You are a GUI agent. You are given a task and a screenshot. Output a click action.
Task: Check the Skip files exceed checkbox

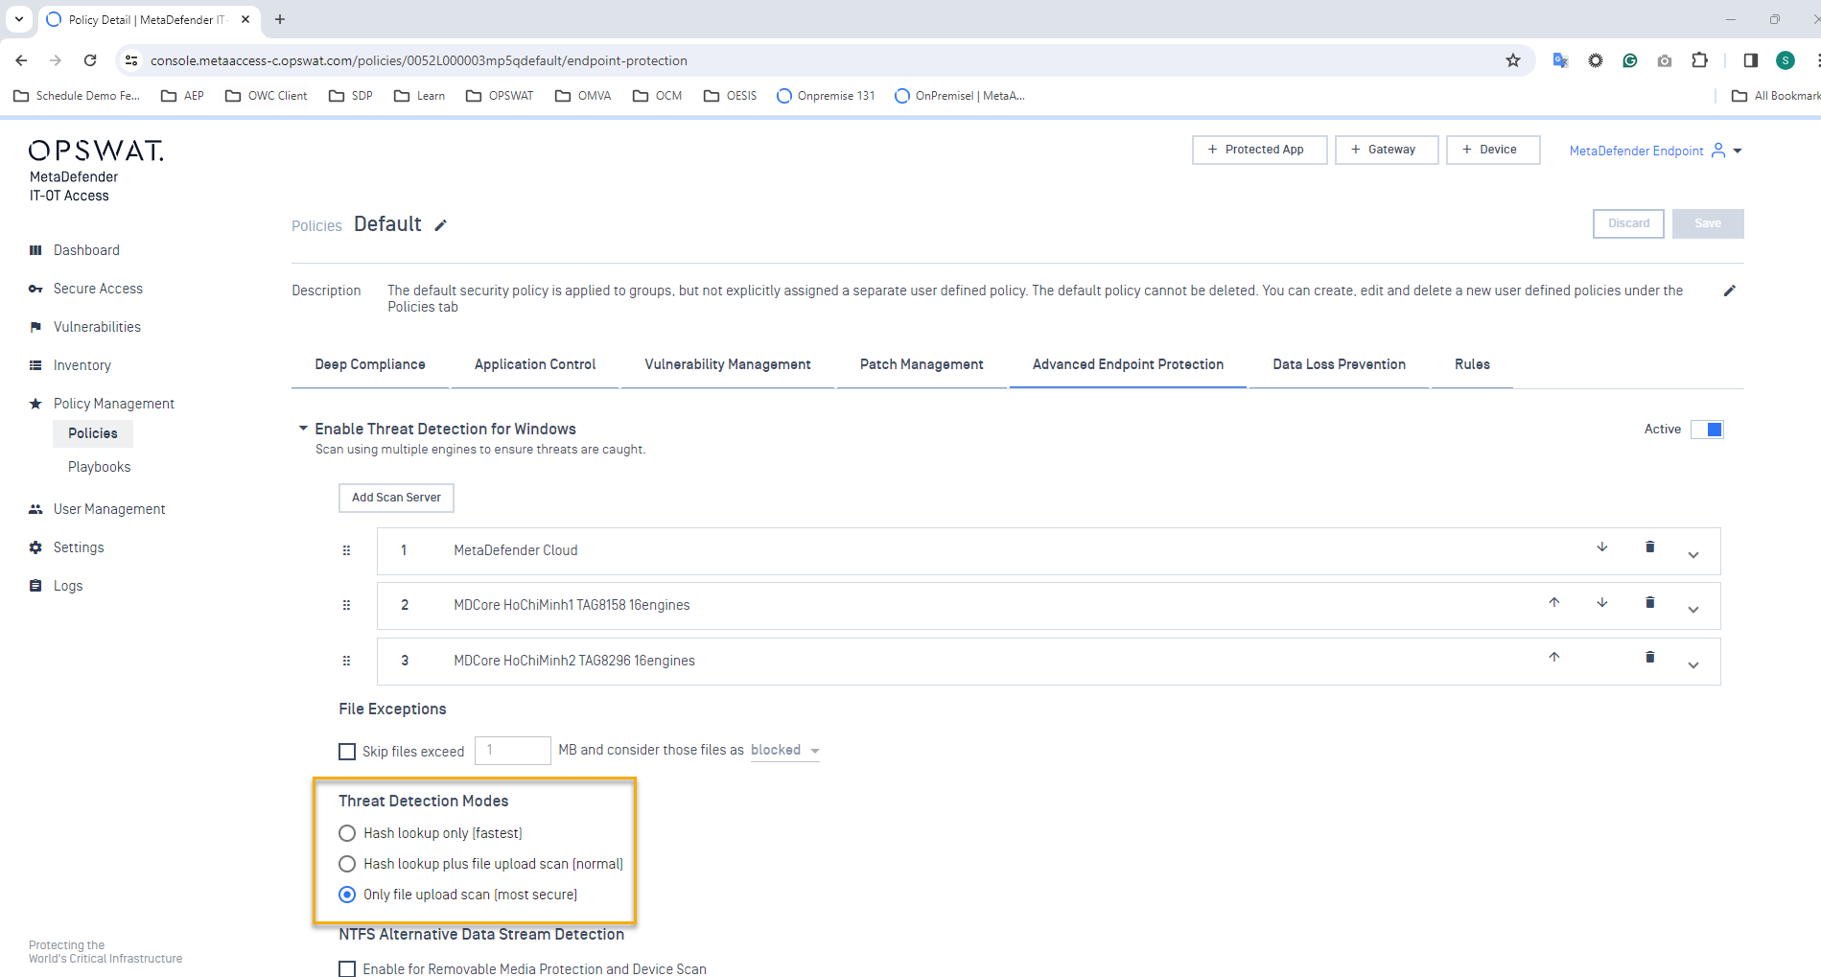[347, 752]
